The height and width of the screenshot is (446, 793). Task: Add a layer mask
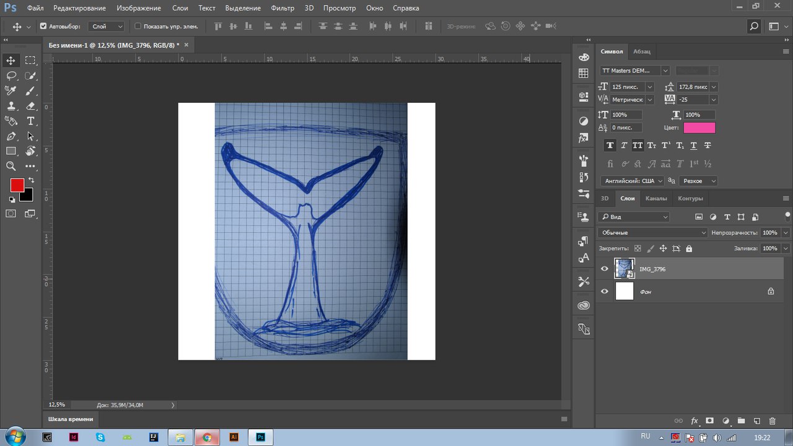pyautogui.click(x=710, y=421)
